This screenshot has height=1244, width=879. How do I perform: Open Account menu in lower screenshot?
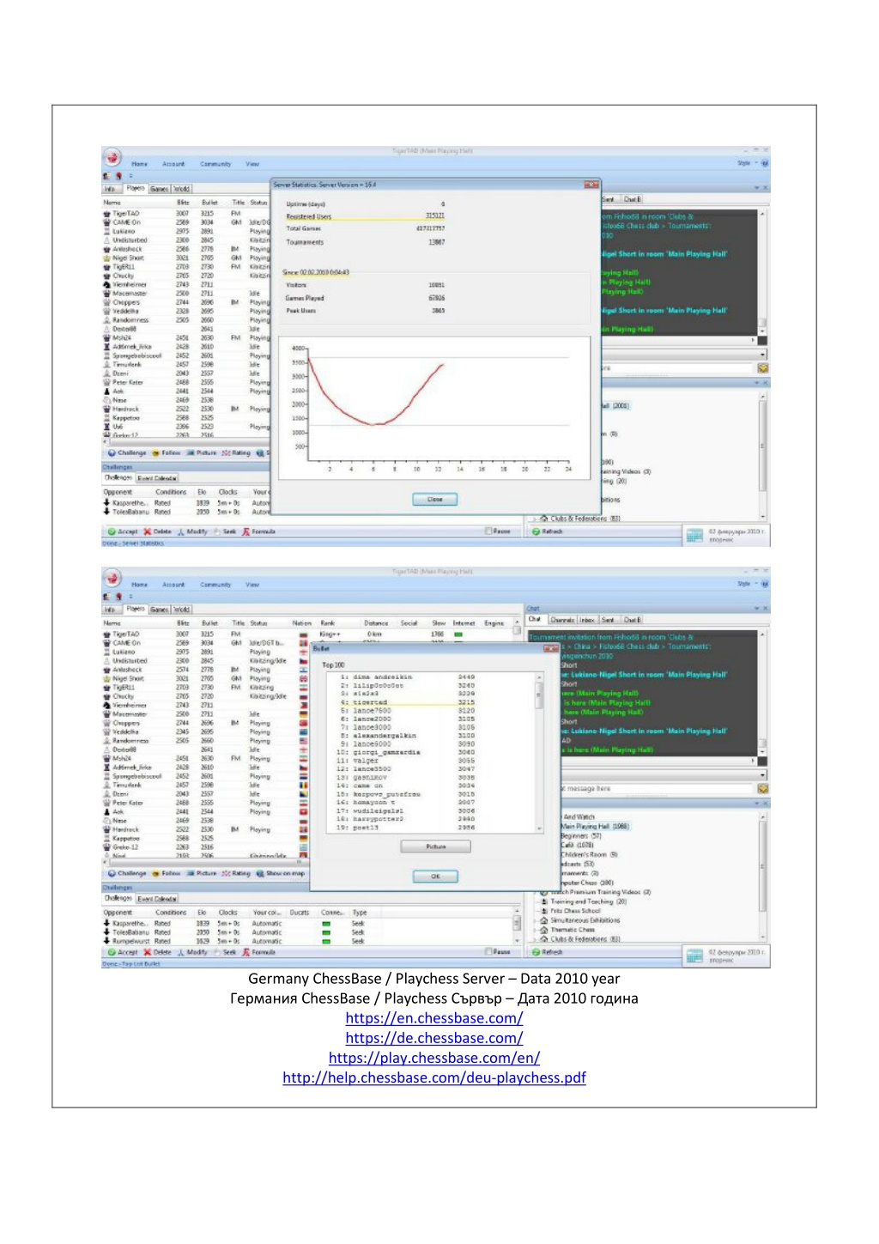[x=173, y=585]
